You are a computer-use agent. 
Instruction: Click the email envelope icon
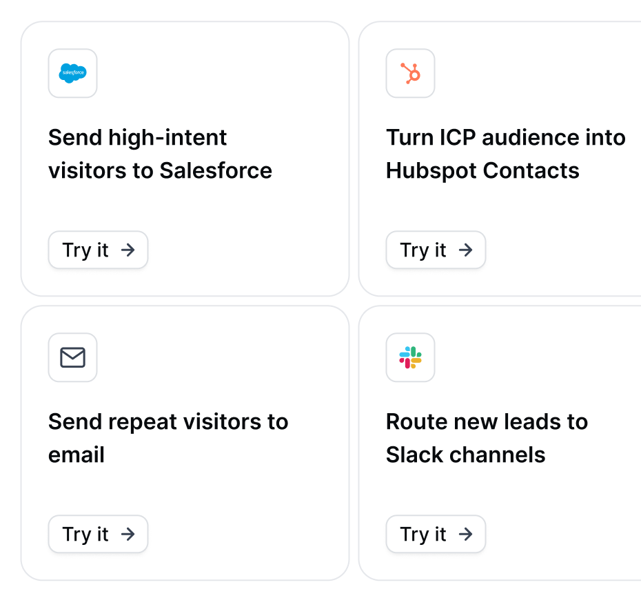(72, 357)
